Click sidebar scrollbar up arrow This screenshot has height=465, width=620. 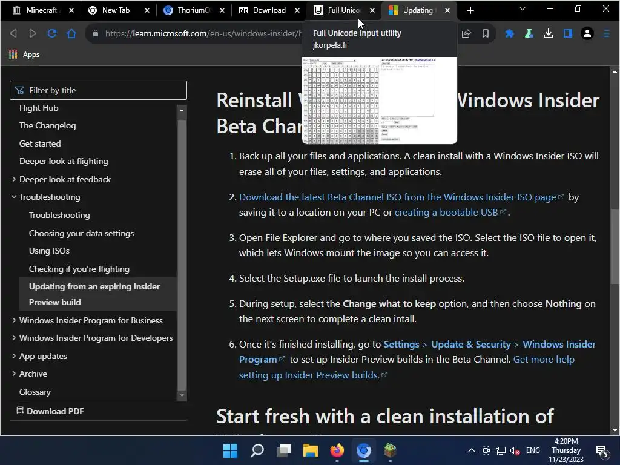[x=182, y=110]
